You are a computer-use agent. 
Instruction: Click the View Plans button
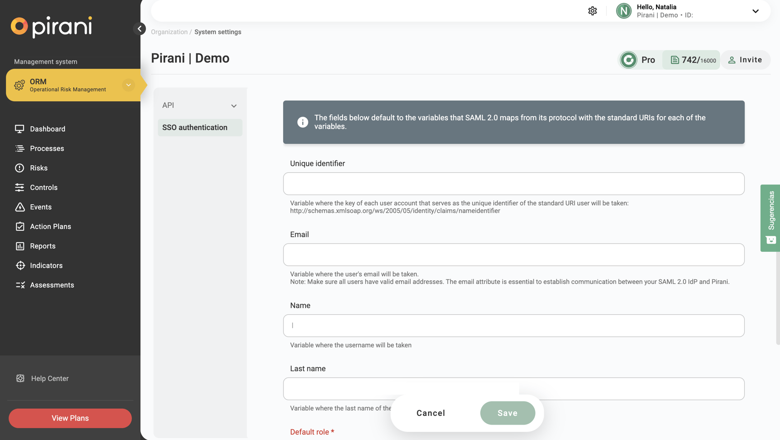pos(70,418)
